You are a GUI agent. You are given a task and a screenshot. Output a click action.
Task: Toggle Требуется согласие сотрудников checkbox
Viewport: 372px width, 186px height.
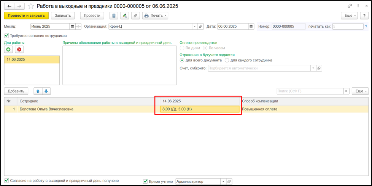pyautogui.click(x=6, y=36)
